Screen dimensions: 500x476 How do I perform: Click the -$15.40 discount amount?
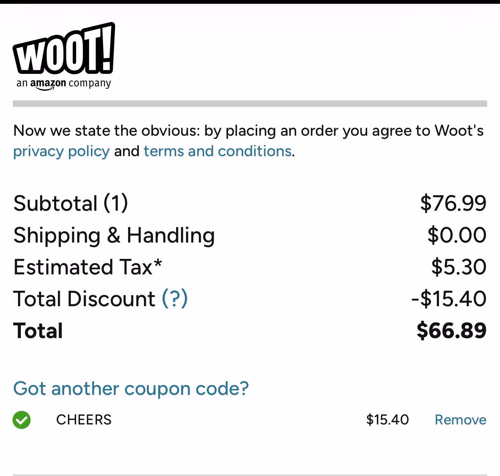449,299
